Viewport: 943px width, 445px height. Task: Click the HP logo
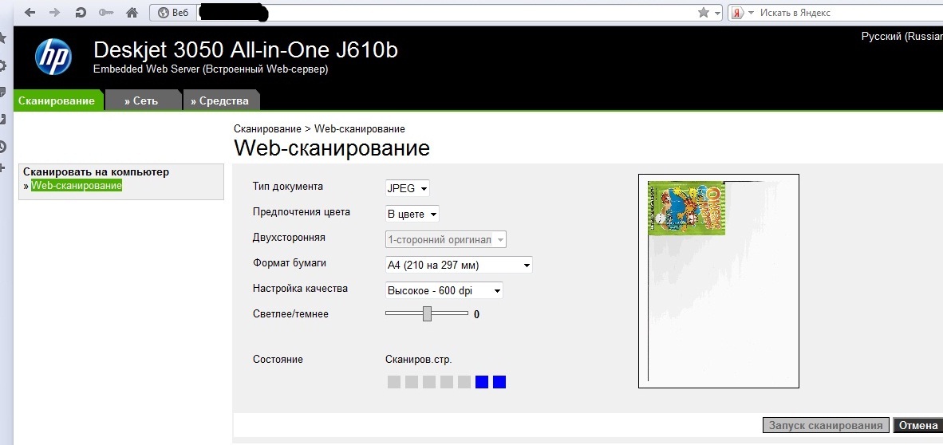point(53,57)
